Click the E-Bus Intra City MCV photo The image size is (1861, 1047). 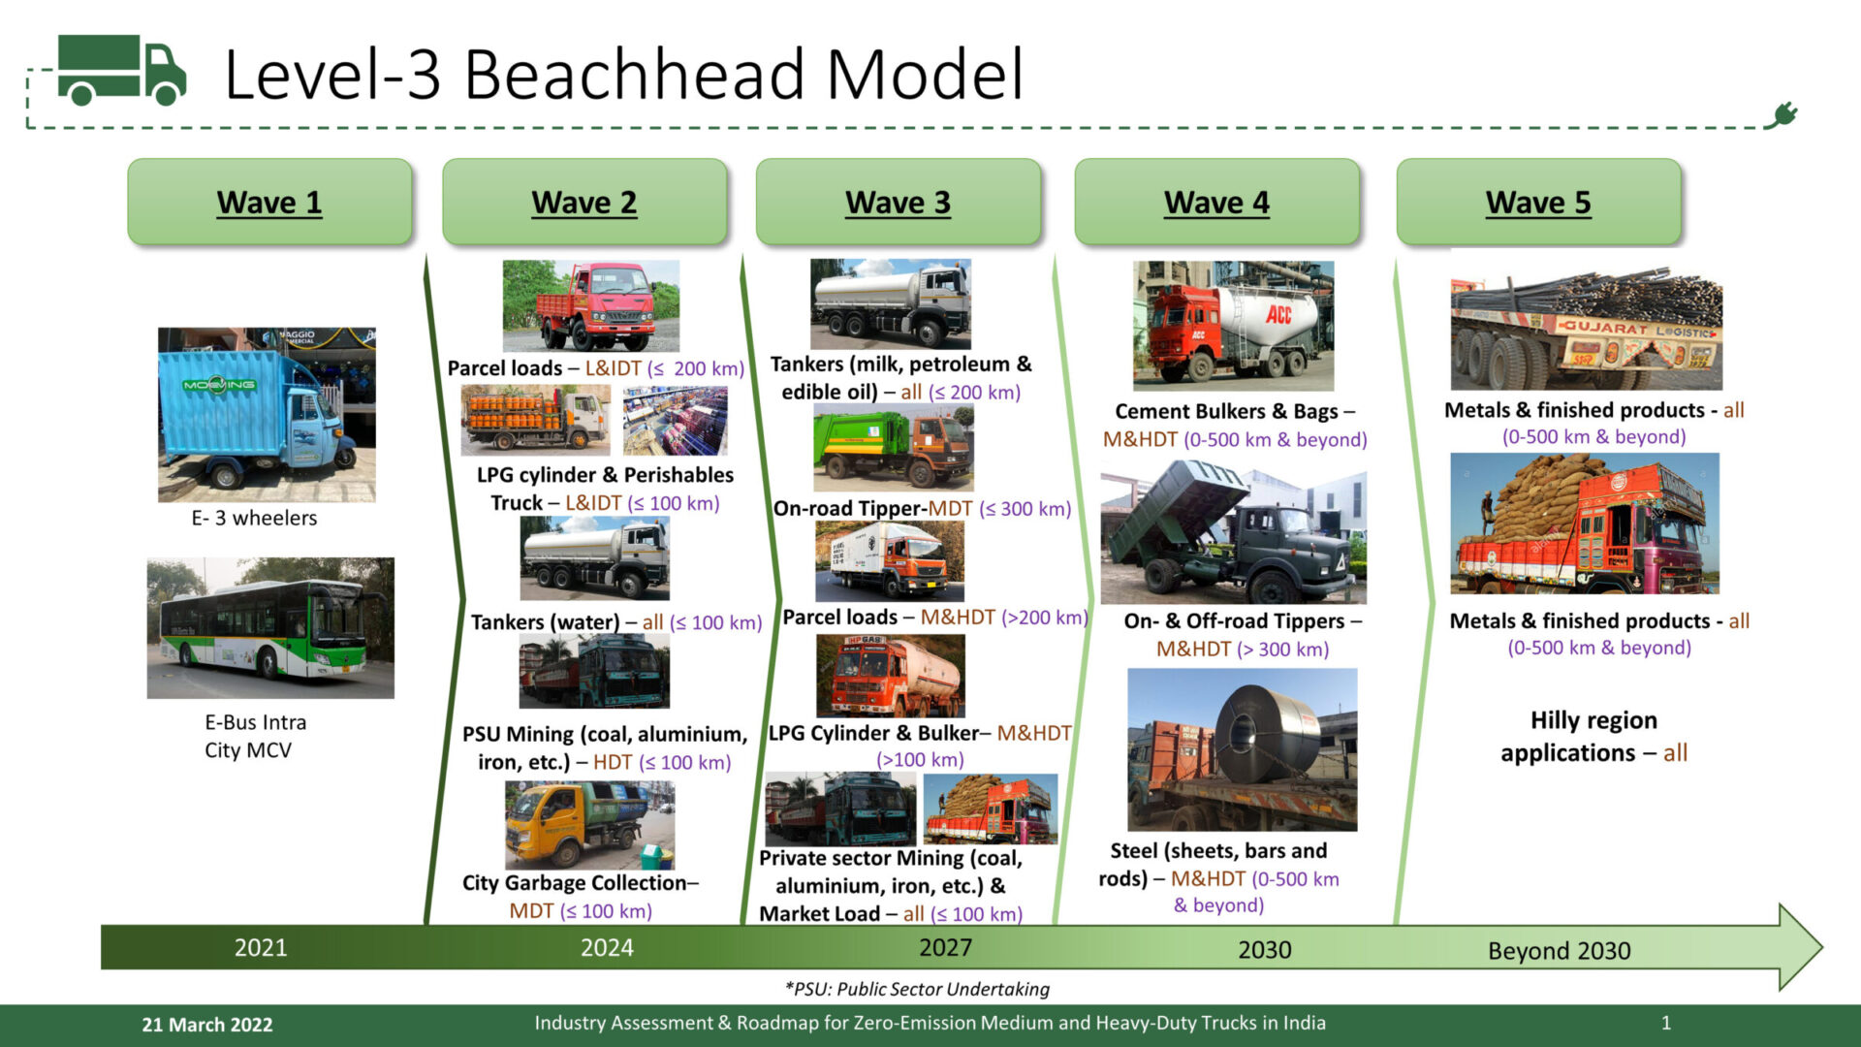point(269,628)
